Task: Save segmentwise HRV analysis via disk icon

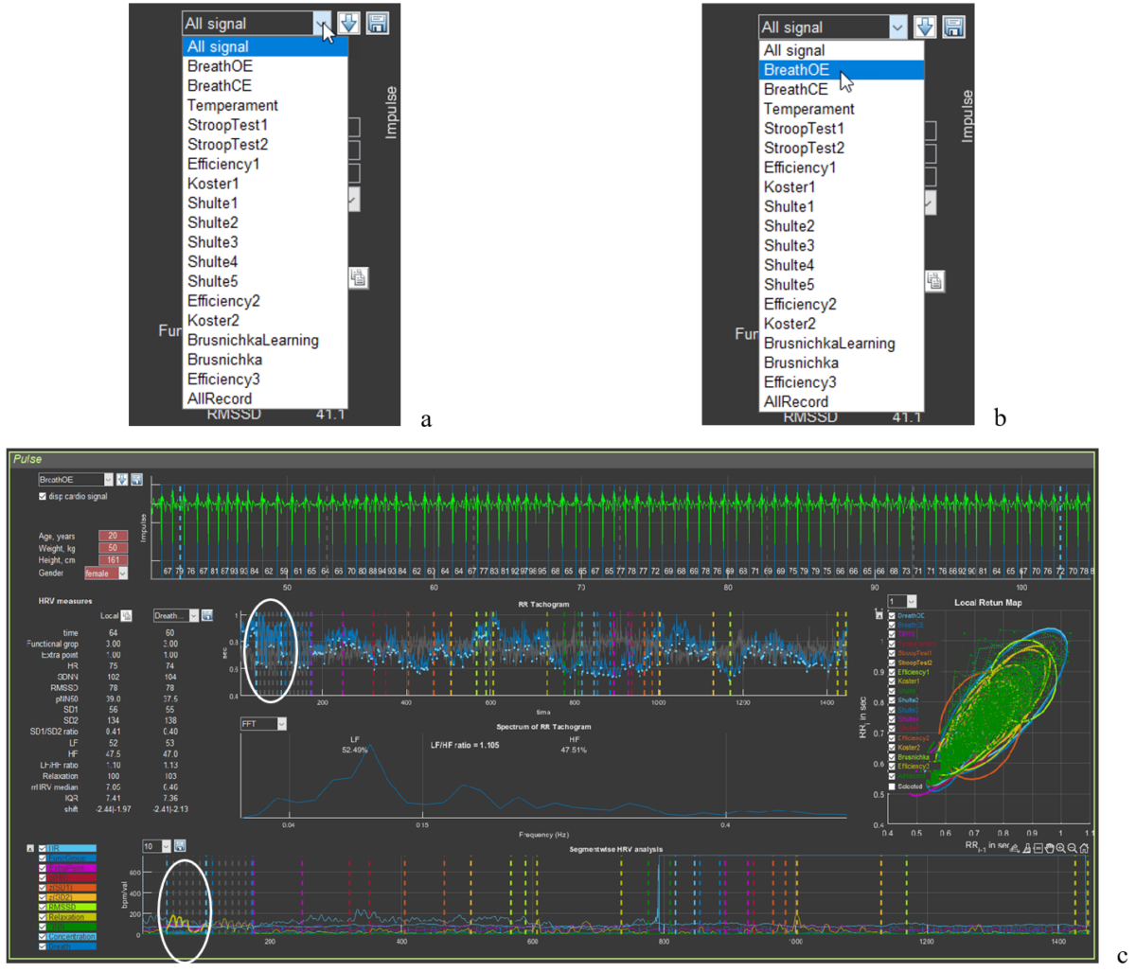Action: pyautogui.click(x=180, y=846)
